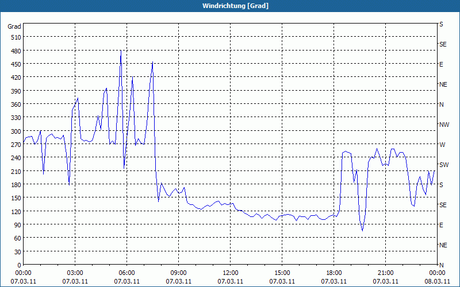The width and height of the screenshot is (460, 287).
Task: Select the 480 value on the y-axis
Action: click(x=16, y=51)
